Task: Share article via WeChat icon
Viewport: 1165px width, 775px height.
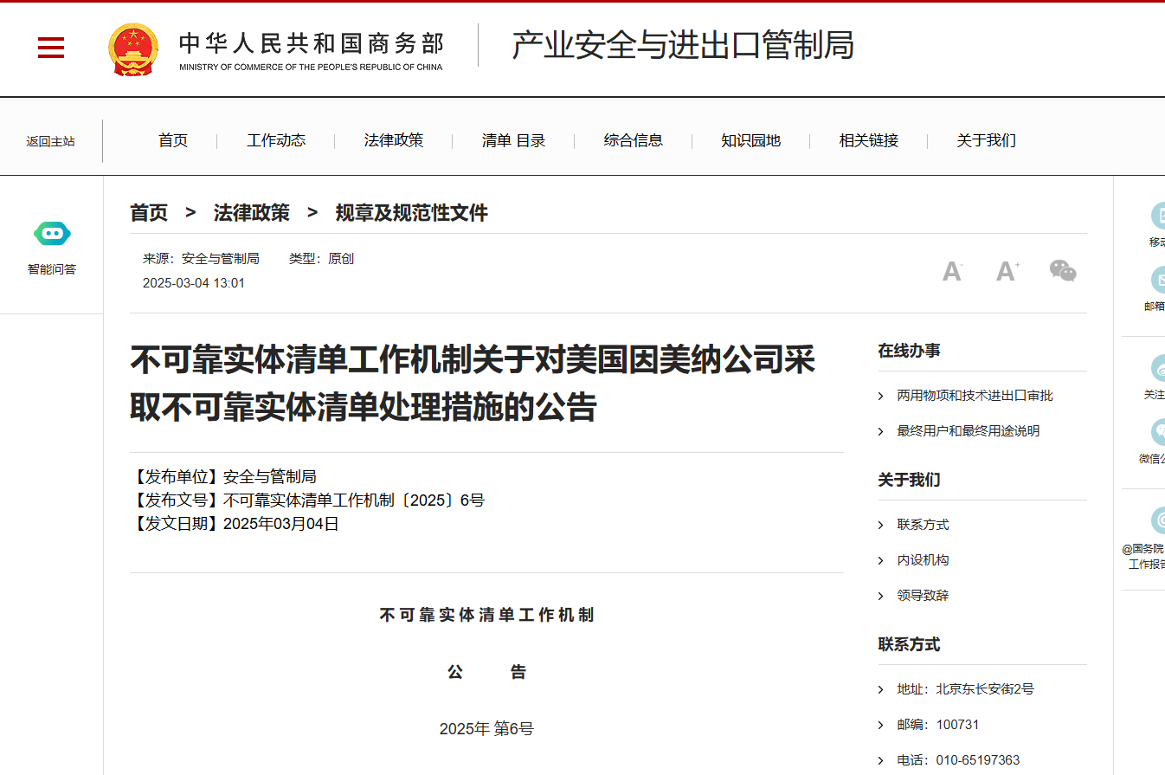Action: click(x=1062, y=271)
